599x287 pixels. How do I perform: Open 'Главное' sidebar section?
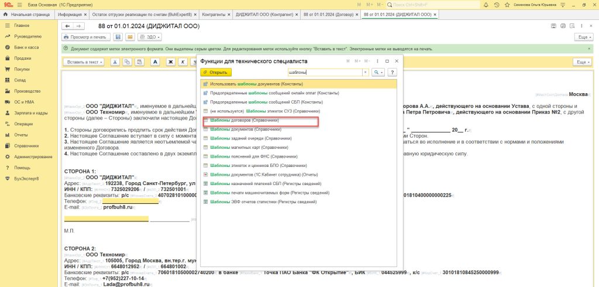coord(22,26)
